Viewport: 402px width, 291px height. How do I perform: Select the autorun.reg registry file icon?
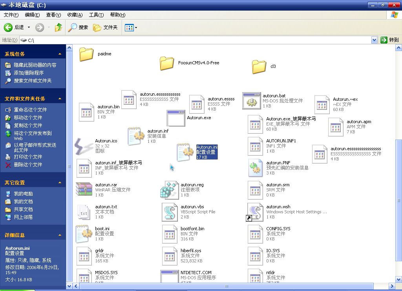(x=169, y=190)
